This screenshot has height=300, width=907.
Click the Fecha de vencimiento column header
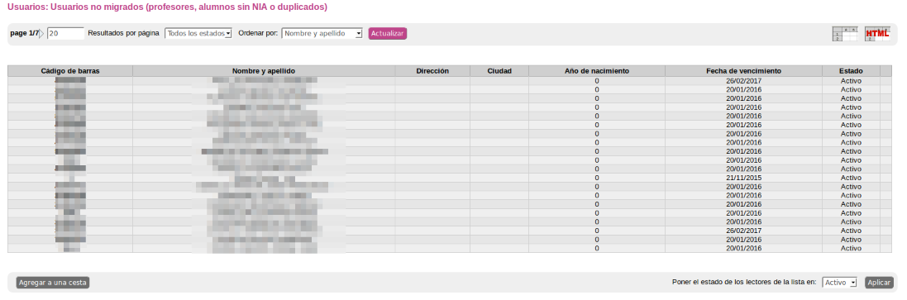(x=744, y=70)
